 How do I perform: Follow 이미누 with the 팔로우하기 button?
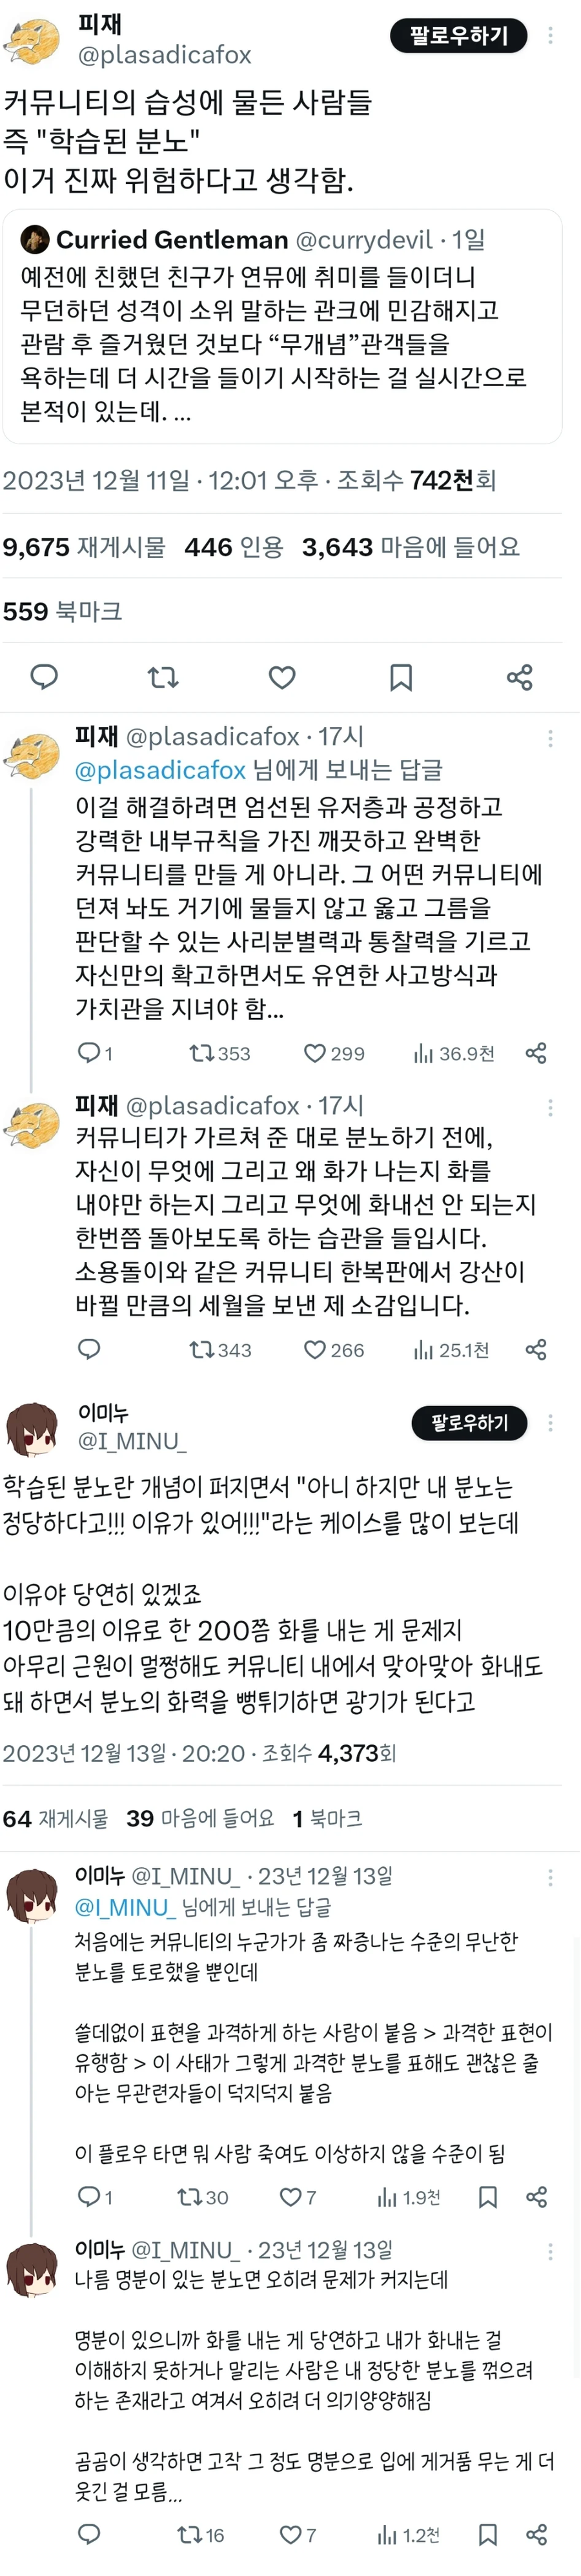point(469,1422)
